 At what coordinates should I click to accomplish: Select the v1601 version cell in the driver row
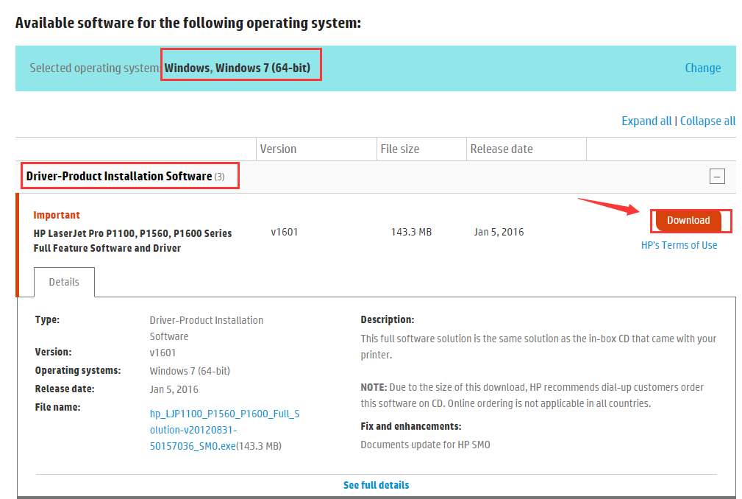tap(285, 232)
